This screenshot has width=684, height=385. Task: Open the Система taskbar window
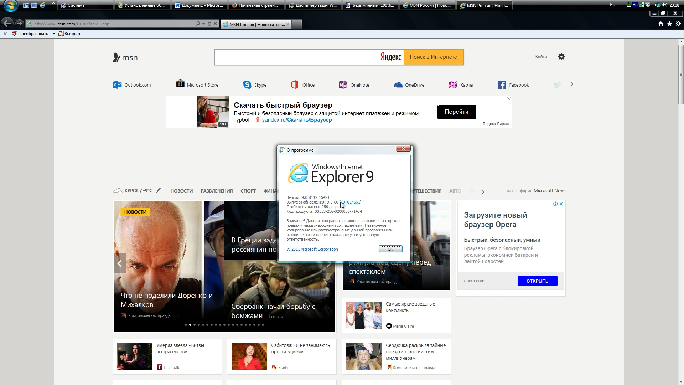[85, 5]
